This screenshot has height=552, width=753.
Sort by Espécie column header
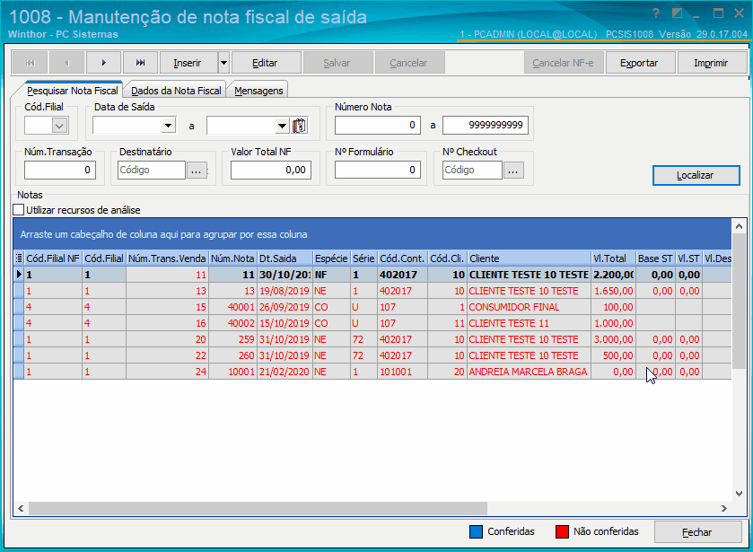point(331,258)
